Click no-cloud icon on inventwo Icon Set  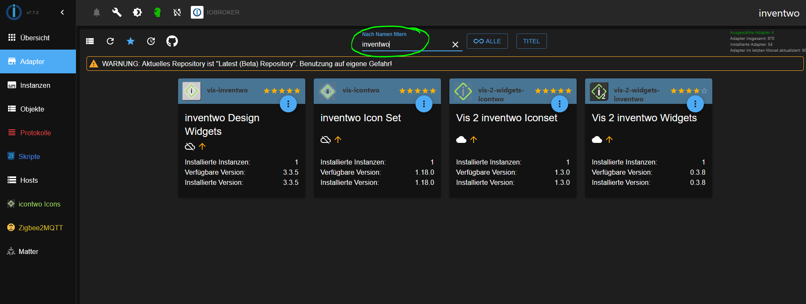(326, 139)
